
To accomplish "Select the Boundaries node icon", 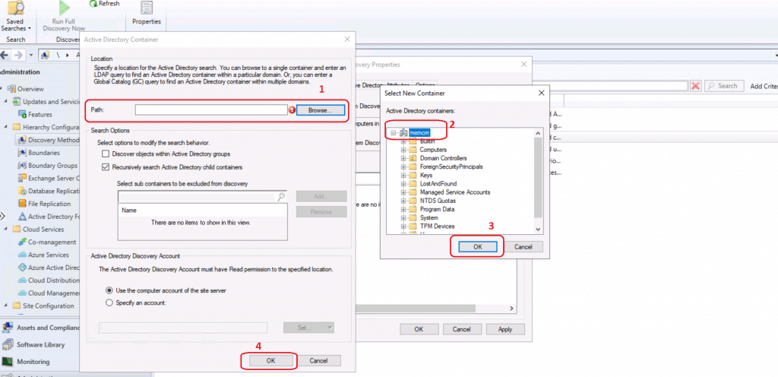I will (x=22, y=153).
